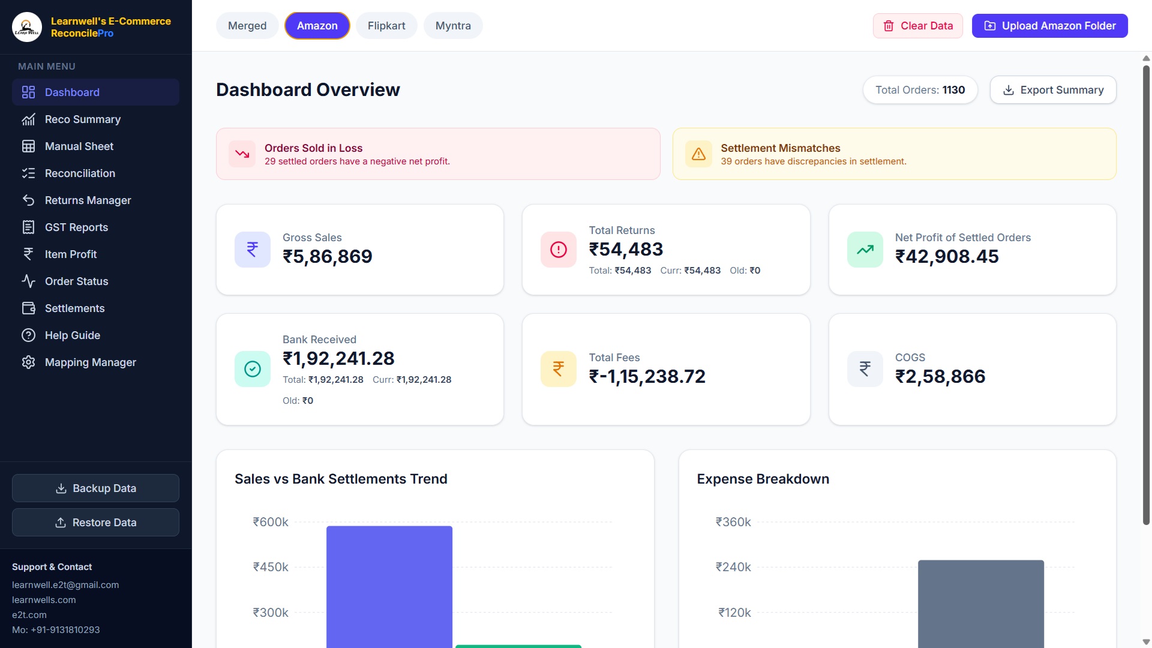
Task: Select the Order Status pulse icon
Action: (29, 281)
